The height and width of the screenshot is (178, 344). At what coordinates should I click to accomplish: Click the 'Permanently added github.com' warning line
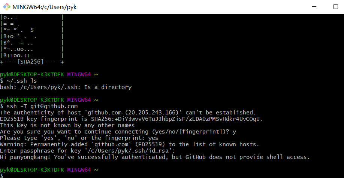coord(129,144)
